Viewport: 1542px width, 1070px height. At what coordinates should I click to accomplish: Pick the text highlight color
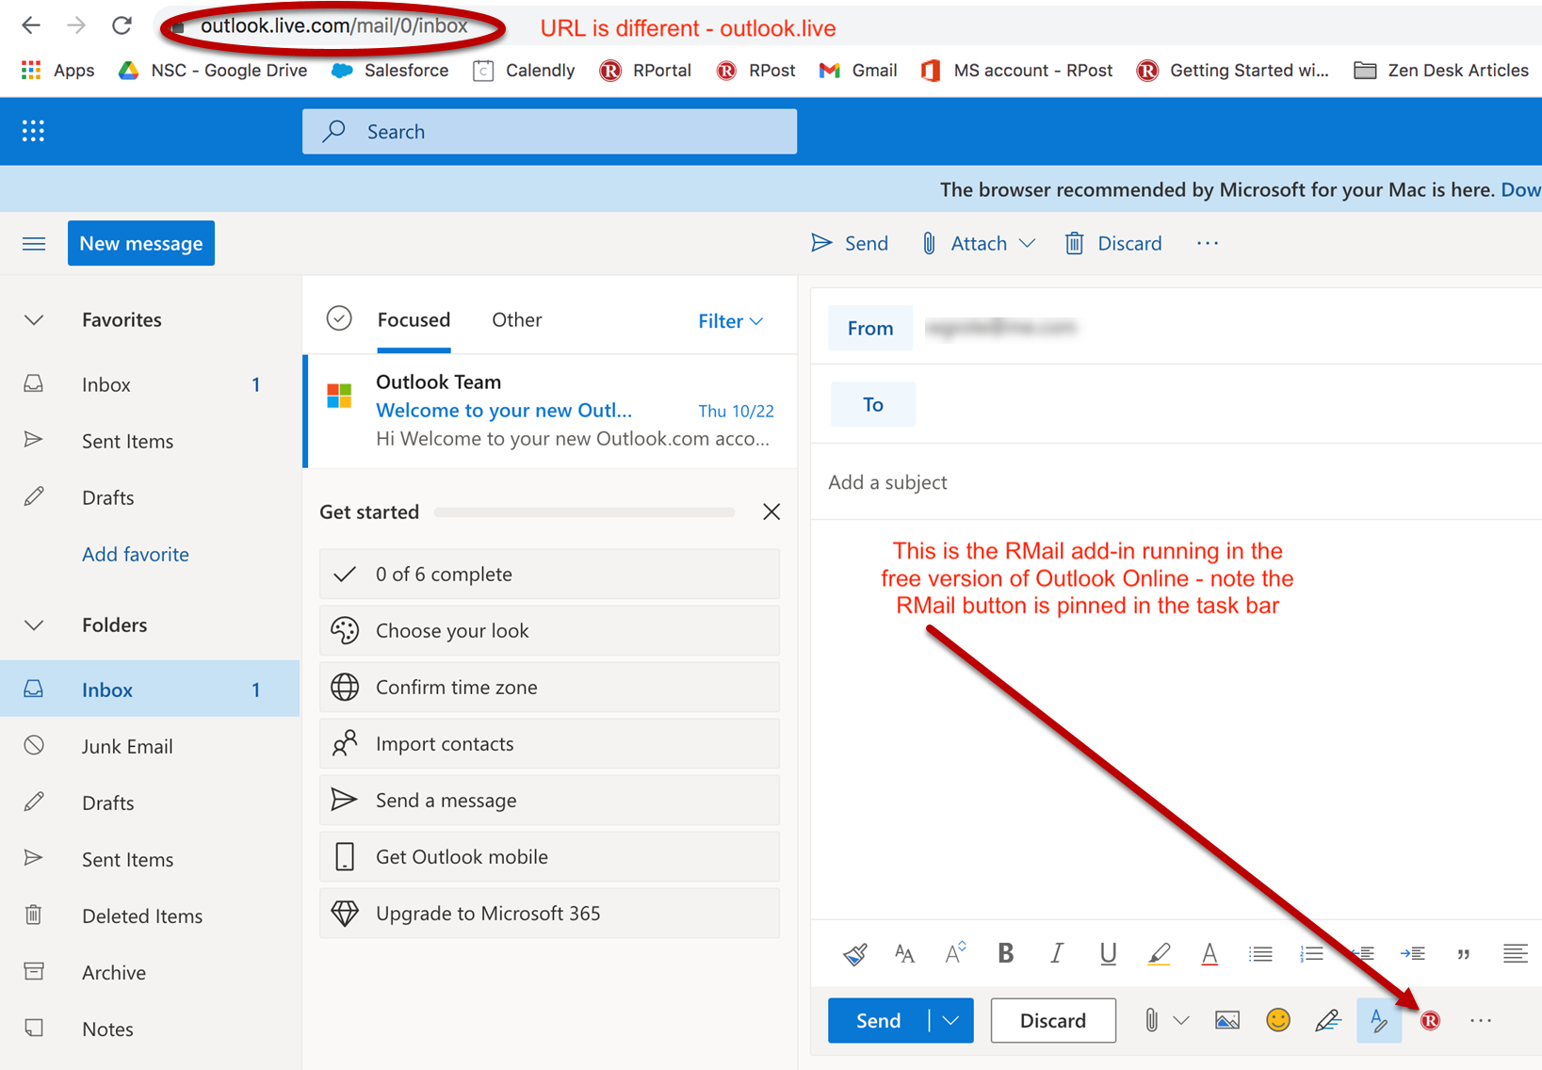click(x=1159, y=954)
